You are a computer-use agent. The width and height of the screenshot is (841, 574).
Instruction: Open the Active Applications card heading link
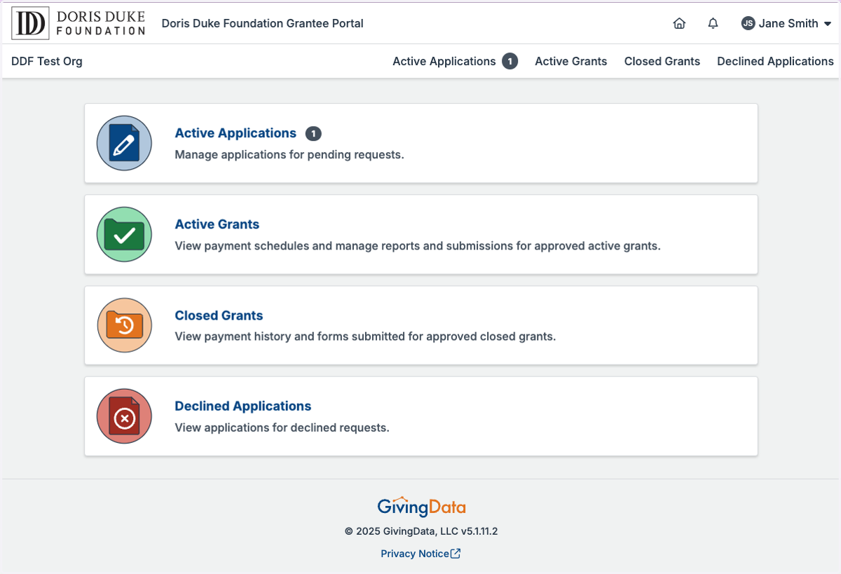tap(235, 133)
